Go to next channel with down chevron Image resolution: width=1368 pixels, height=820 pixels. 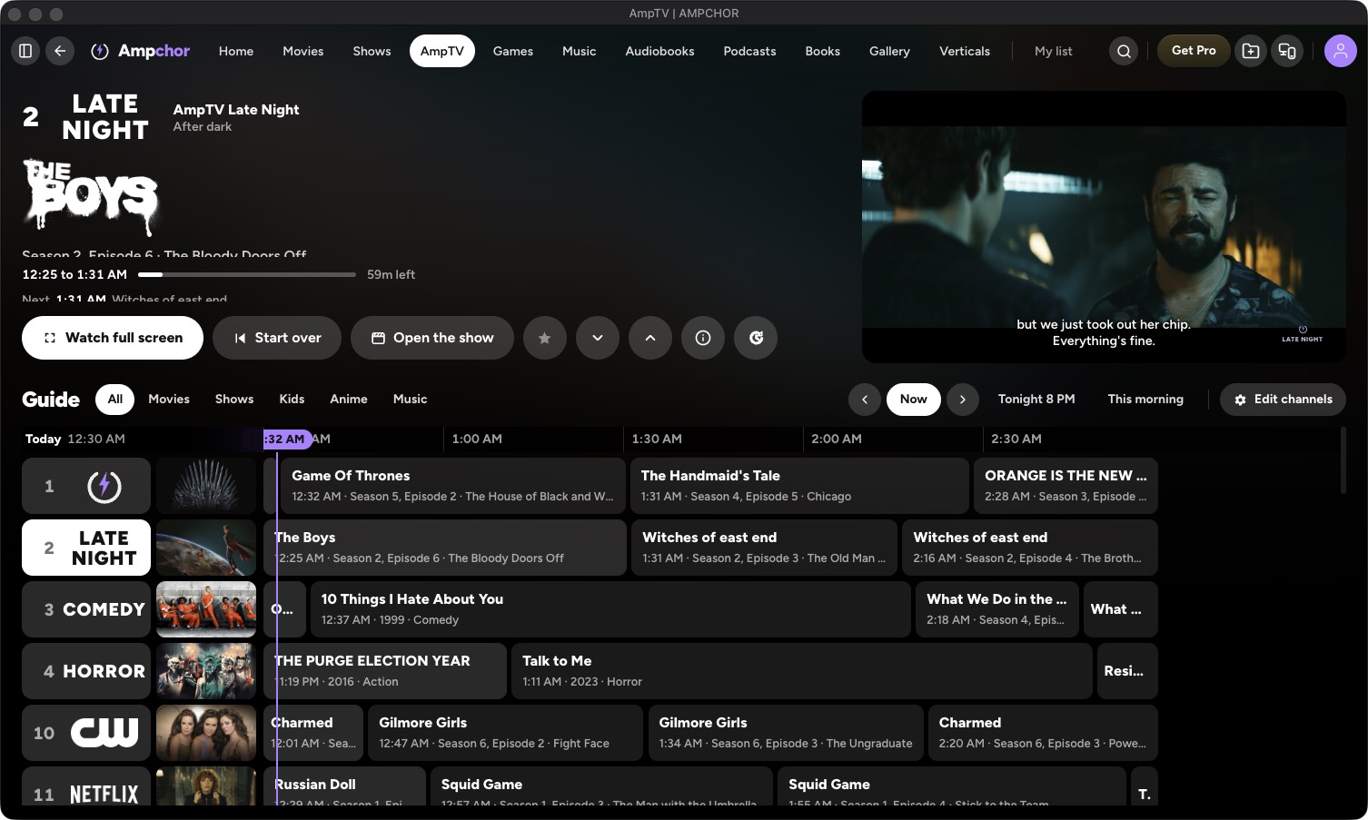(x=598, y=338)
